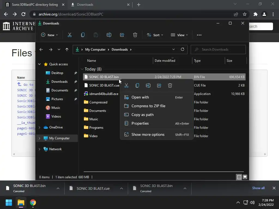Click the Search Downloads field
The height and width of the screenshot is (209, 279).
click(218, 50)
